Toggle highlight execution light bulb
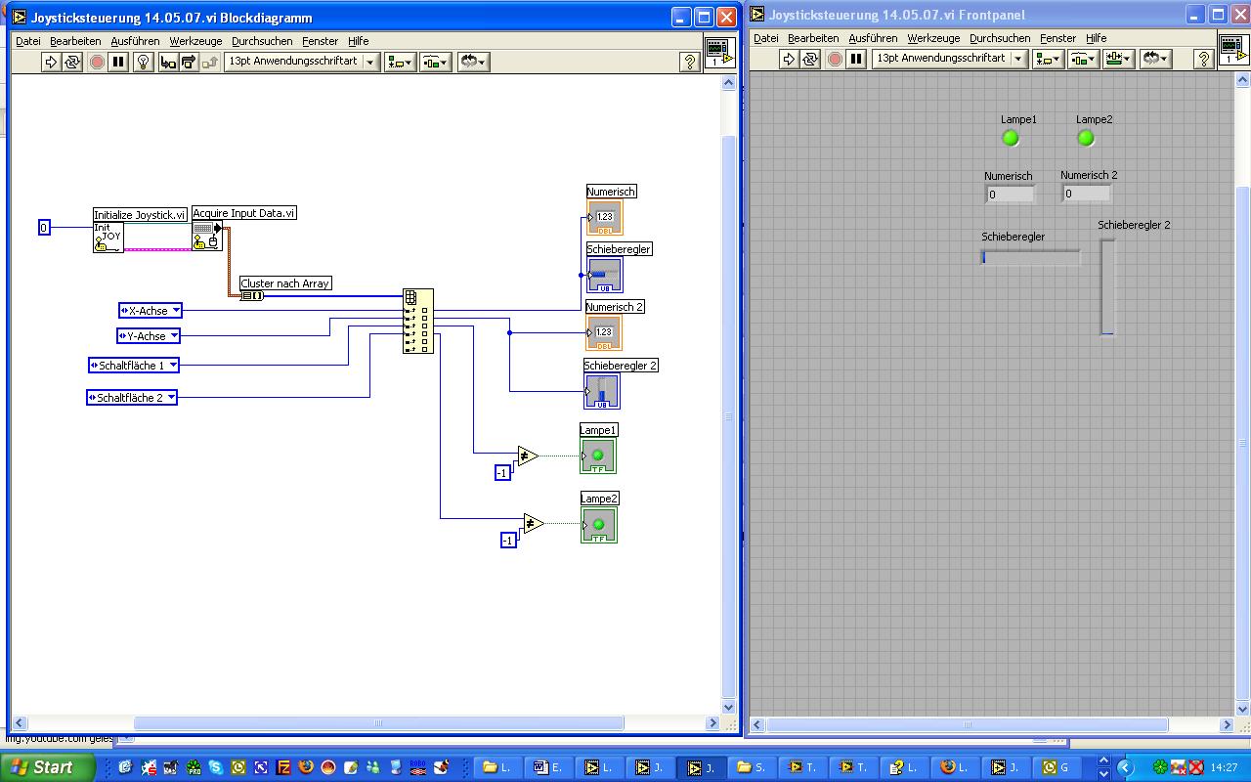1251x782 pixels. [x=143, y=62]
